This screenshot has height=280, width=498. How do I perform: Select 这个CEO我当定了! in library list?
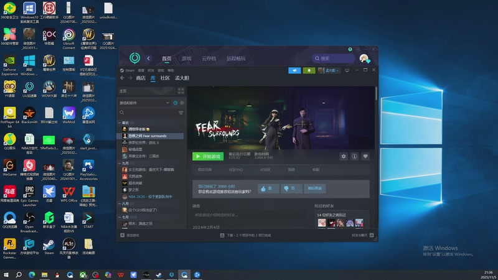tap(151, 210)
